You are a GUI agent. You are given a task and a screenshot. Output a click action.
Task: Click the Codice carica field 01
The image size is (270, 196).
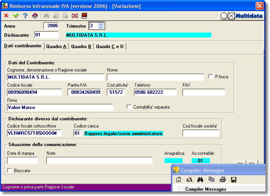(x=77, y=133)
